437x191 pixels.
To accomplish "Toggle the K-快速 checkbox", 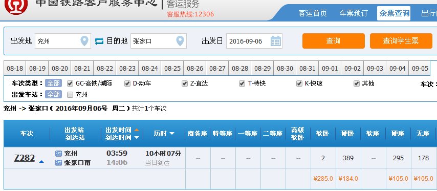I will [299, 83].
